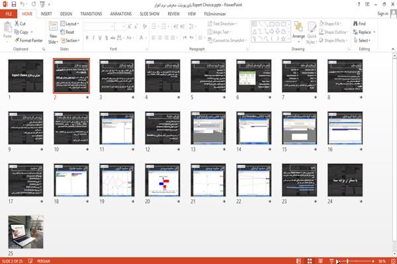Screen dimensions: 397x264
Task: Click the Format Painter tool
Action: tap(28, 40)
